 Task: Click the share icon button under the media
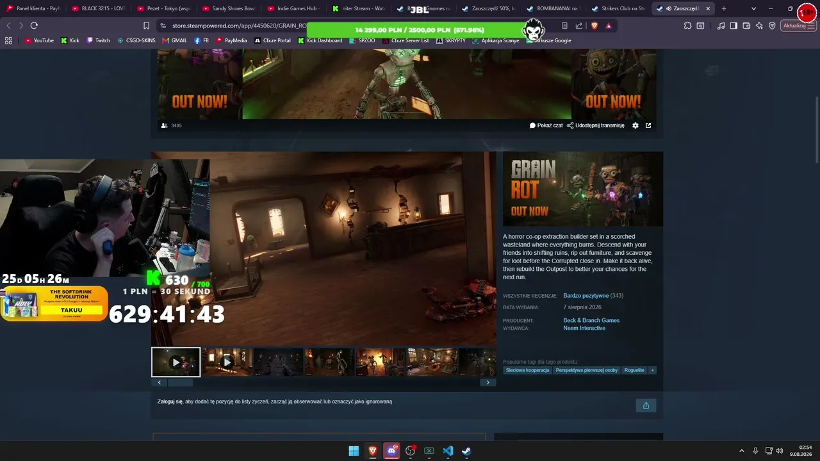pos(646,405)
